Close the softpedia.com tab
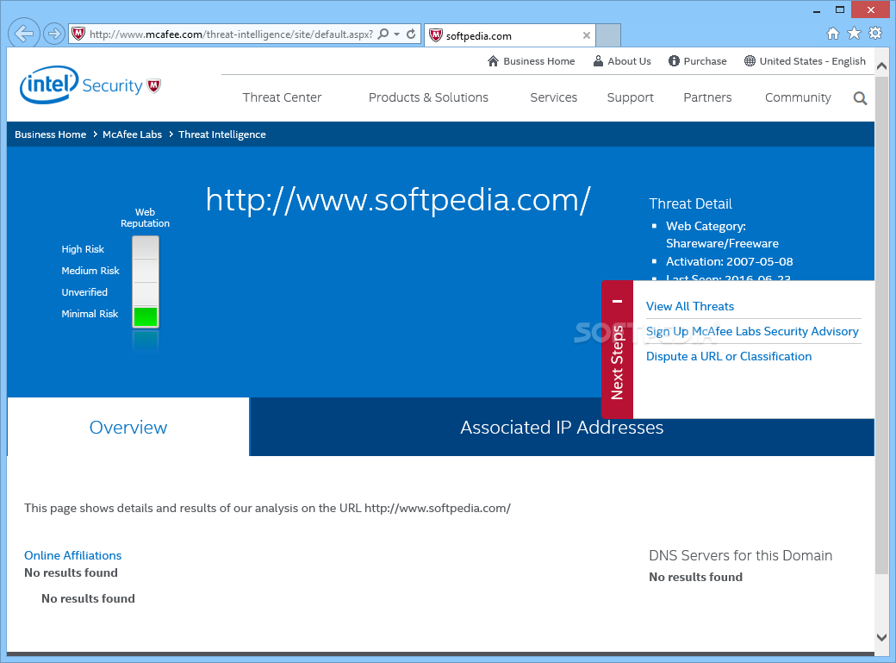 [x=587, y=35]
